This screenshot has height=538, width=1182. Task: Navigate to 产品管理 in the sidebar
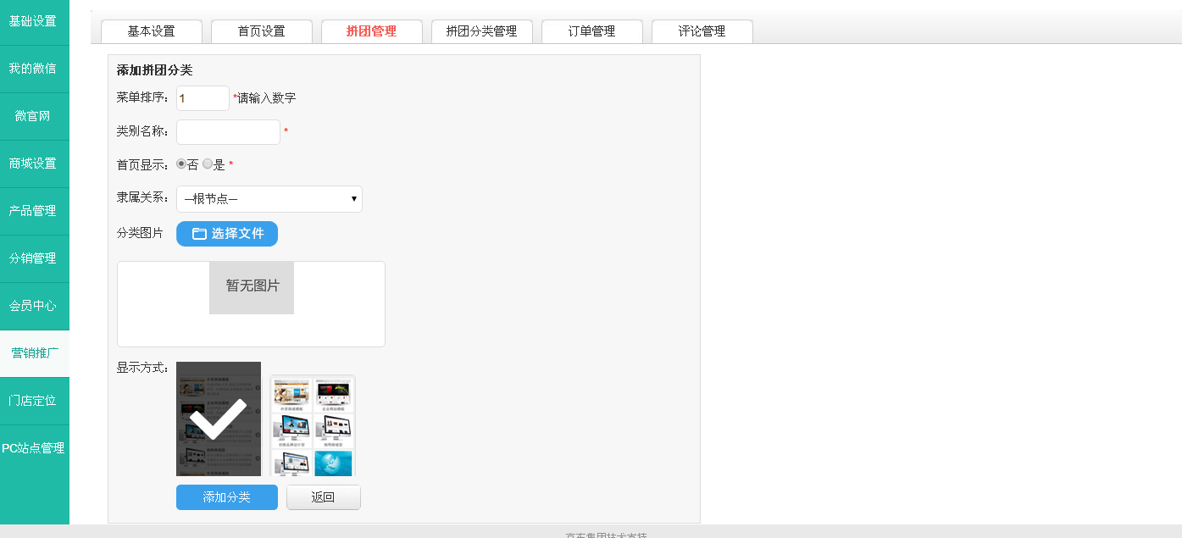pyautogui.click(x=34, y=211)
